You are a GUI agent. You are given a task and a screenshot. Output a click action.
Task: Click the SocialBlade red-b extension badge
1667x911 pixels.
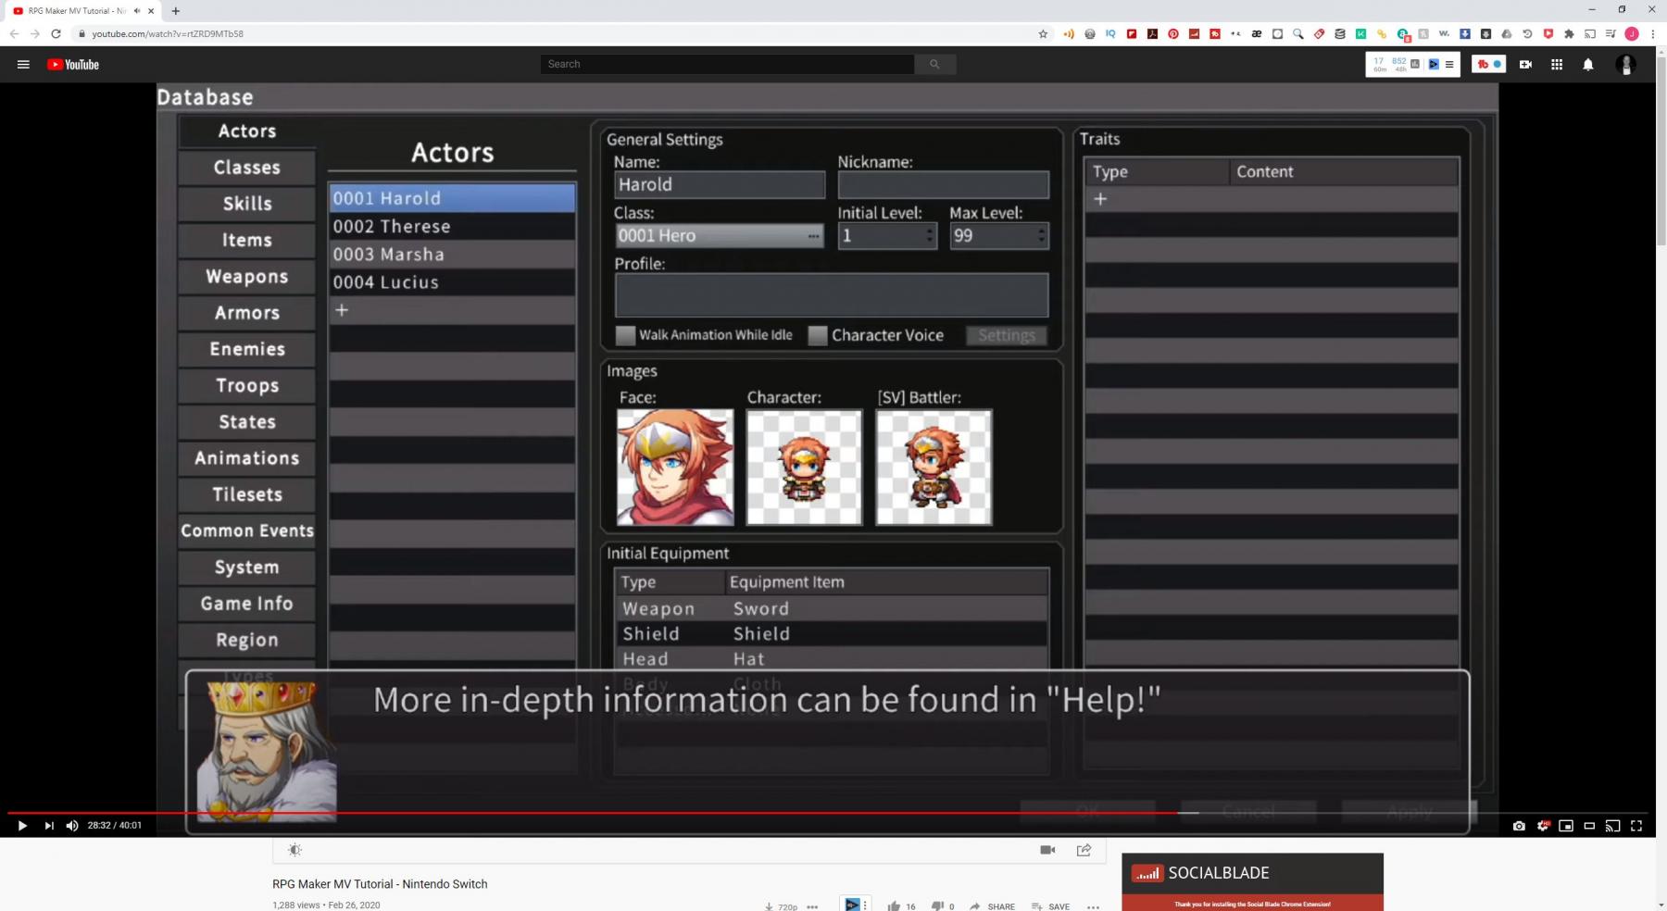tap(1488, 64)
